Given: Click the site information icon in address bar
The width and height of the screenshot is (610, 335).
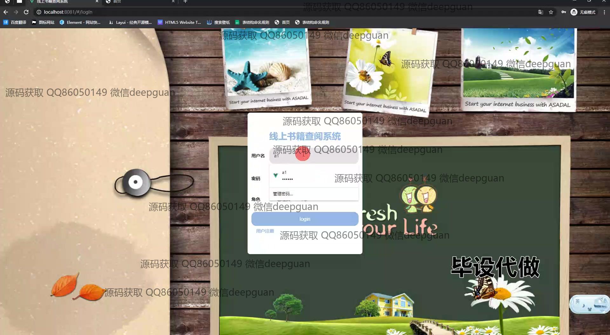Looking at the screenshot, I should [39, 12].
